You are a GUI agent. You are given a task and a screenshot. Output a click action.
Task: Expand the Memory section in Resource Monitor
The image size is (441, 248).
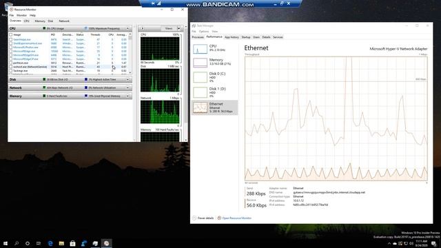click(x=127, y=96)
